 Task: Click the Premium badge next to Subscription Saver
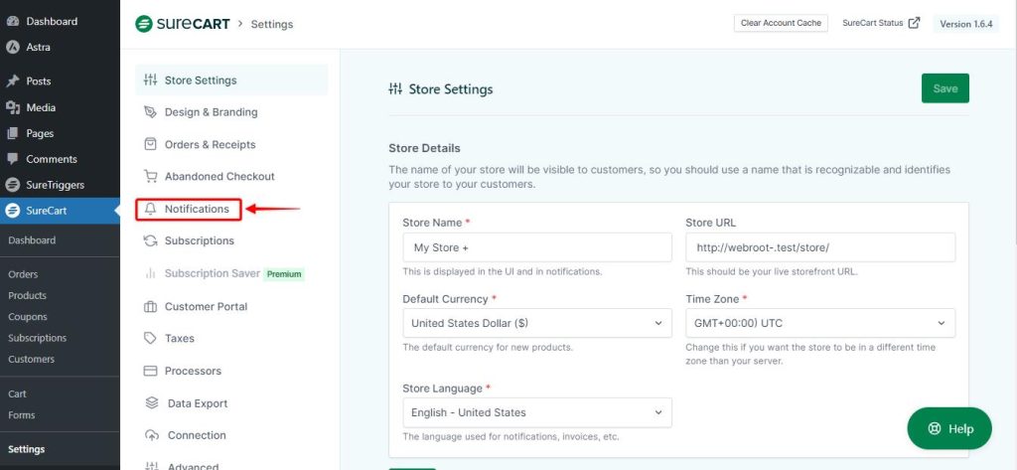(x=284, y=274)
